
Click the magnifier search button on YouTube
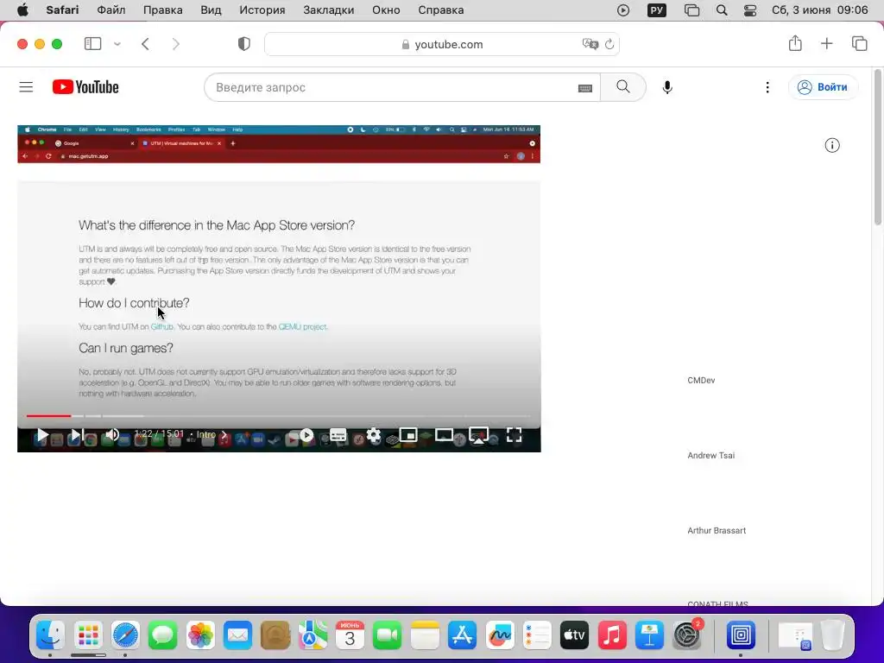[623, 87]
